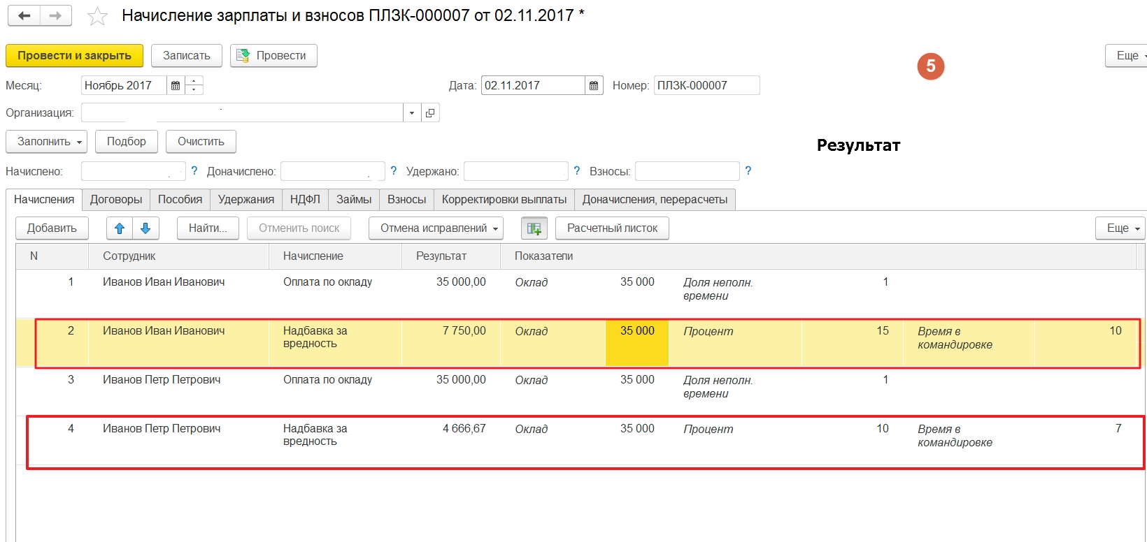The height and width of the screenshot is (542, 1147).
Task: Move row down with blue arrow
Action: tap(145, 228)
